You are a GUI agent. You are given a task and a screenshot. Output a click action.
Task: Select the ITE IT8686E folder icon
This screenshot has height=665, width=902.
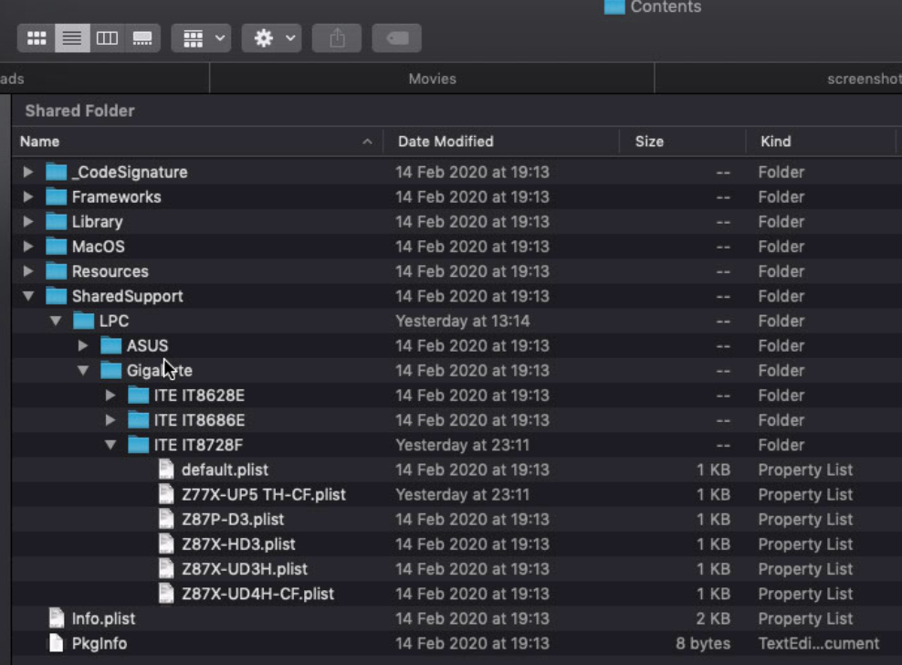click(x=139, y=419)
